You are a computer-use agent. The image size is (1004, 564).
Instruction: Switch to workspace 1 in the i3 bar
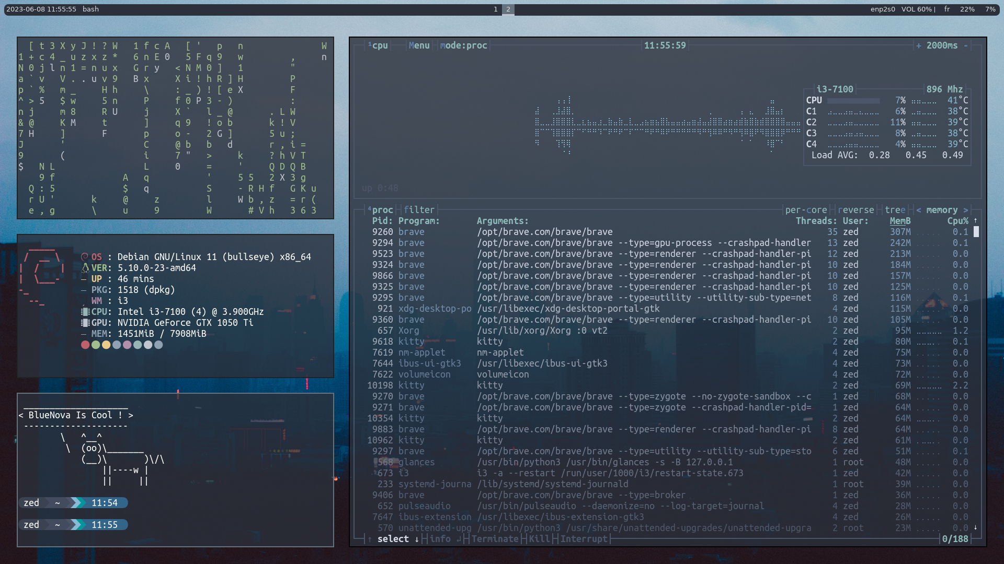point(496,9)
